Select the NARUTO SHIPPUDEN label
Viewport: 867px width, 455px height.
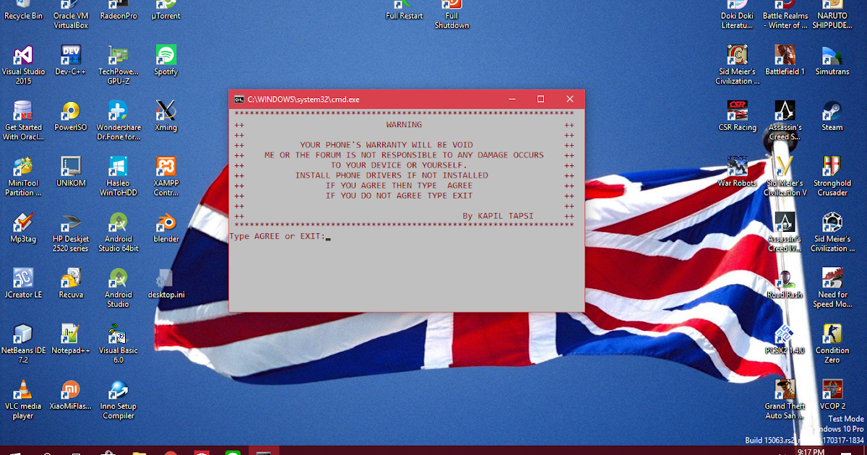coord(832,20)
